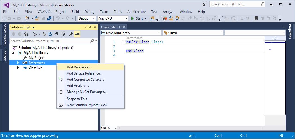Screen dimensions: 295x139
Task: Open Properties via the wrench icon
Action: [x=71, y=34]
